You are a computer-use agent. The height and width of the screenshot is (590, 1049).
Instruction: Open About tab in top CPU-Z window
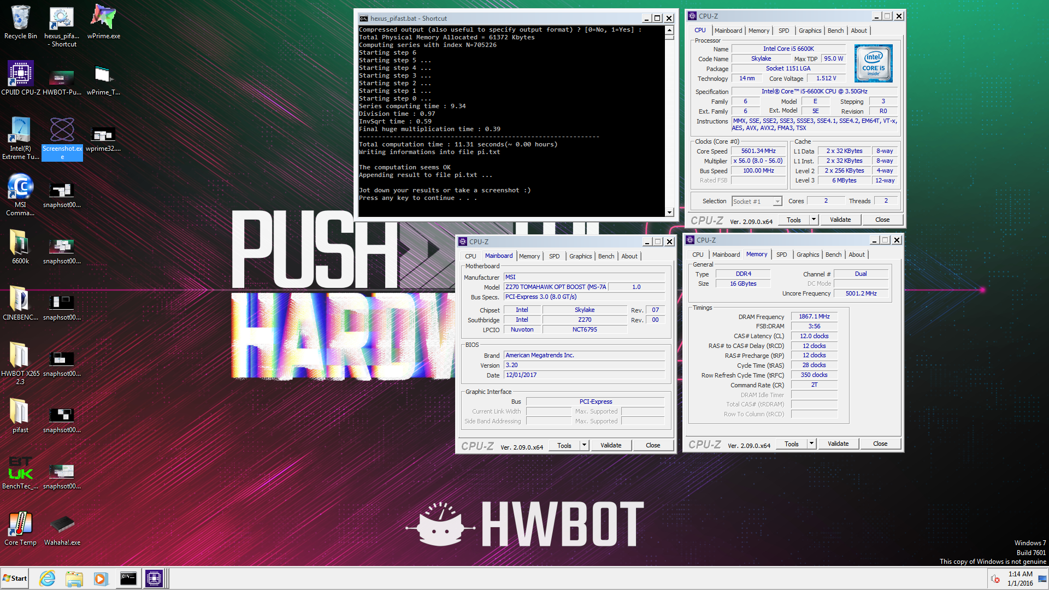pyautogui.click(x=859, y=31)
